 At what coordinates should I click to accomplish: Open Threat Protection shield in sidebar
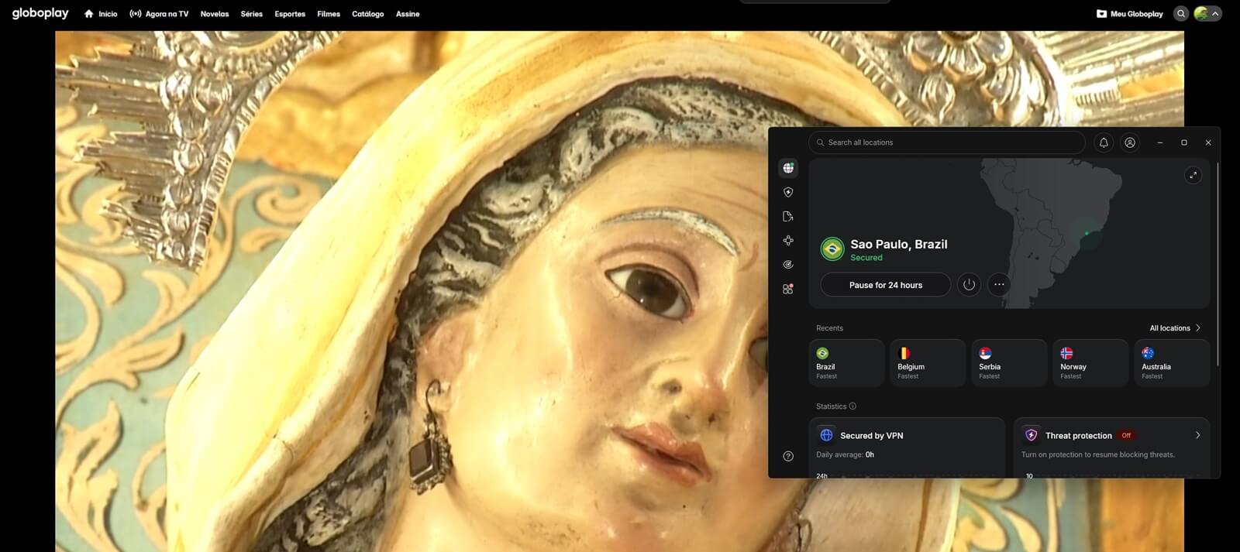click(x=788, y=192)
